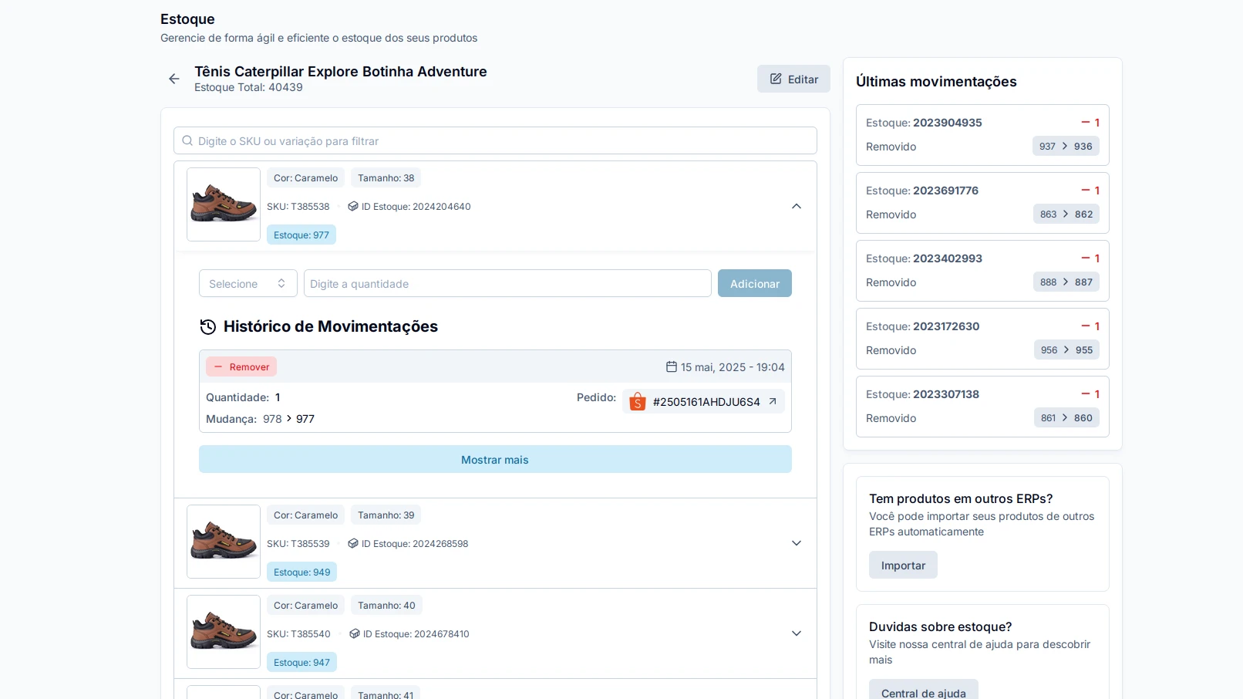The height and width of the screenshot is (699, 1243).
Task: Click the Tamanho: 41 tag
Action: coord(386,693)
